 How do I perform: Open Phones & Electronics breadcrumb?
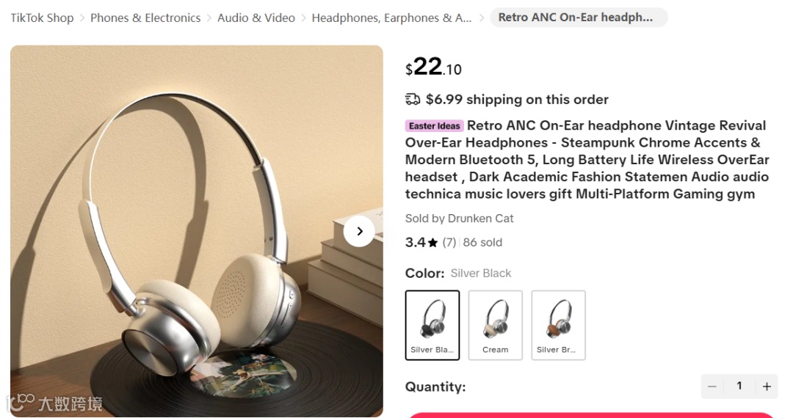pyautogui.click(x=145, y=18)
